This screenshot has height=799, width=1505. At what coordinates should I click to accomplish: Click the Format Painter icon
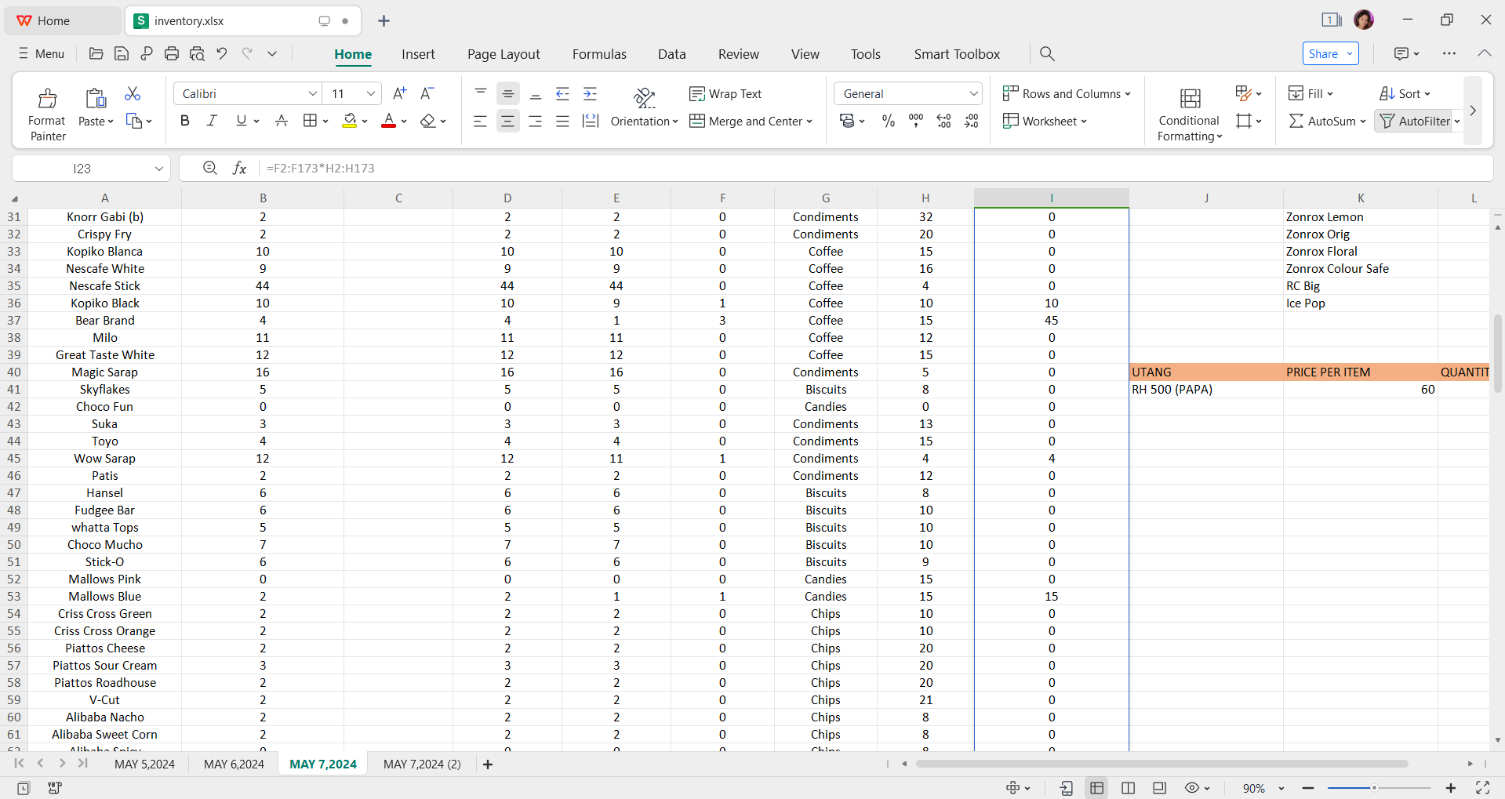click(47, 98)
